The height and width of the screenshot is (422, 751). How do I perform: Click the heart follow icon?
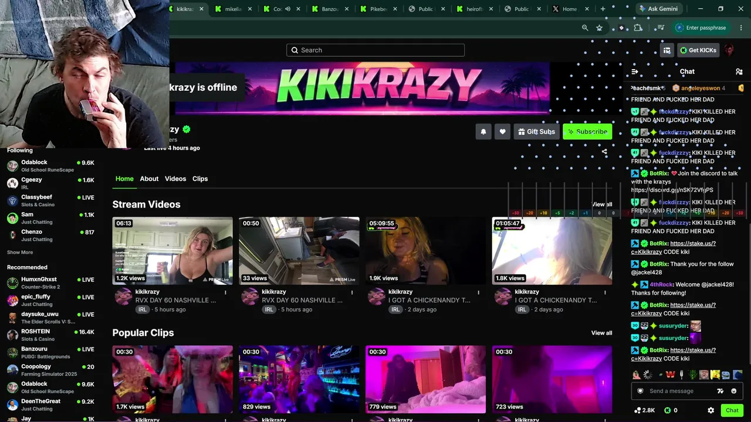pos(502,132)
